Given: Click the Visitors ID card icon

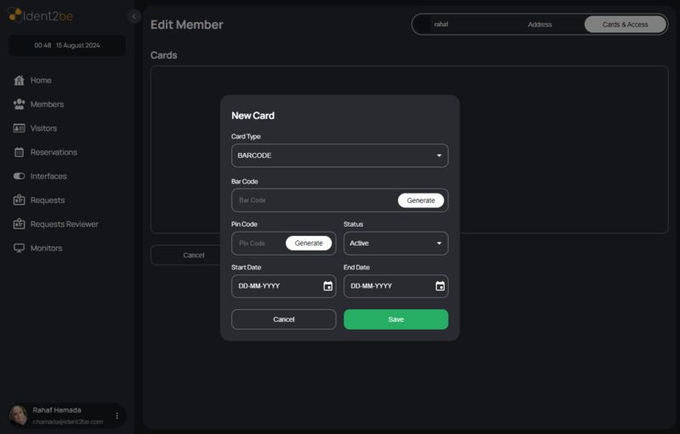Looking at the screenshot, I should pyautogui.click(x=20, y=128).
